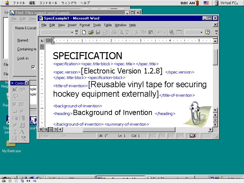Image resolution: width=244 pixels, height=183 pixels.
Task: Switch to Print Layout view button
Action: click(51, 130)
